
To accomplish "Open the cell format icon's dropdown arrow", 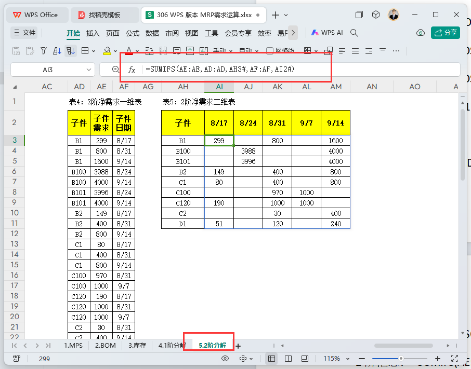I will 316,51.
